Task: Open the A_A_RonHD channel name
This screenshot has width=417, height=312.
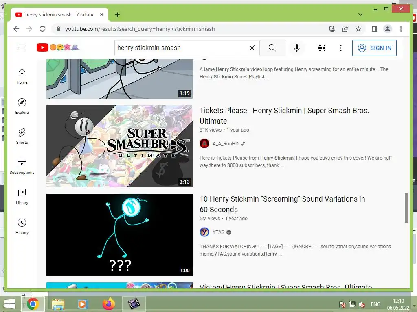Action: 226,143
